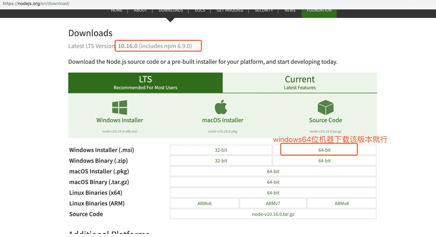The image size is (436, 237).
Task: Download Linux ARMv7 binaries
Action: tap(273, 203)
